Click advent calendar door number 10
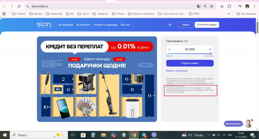Viewport: 259px width, 139px height. click(x=46, y=107)
